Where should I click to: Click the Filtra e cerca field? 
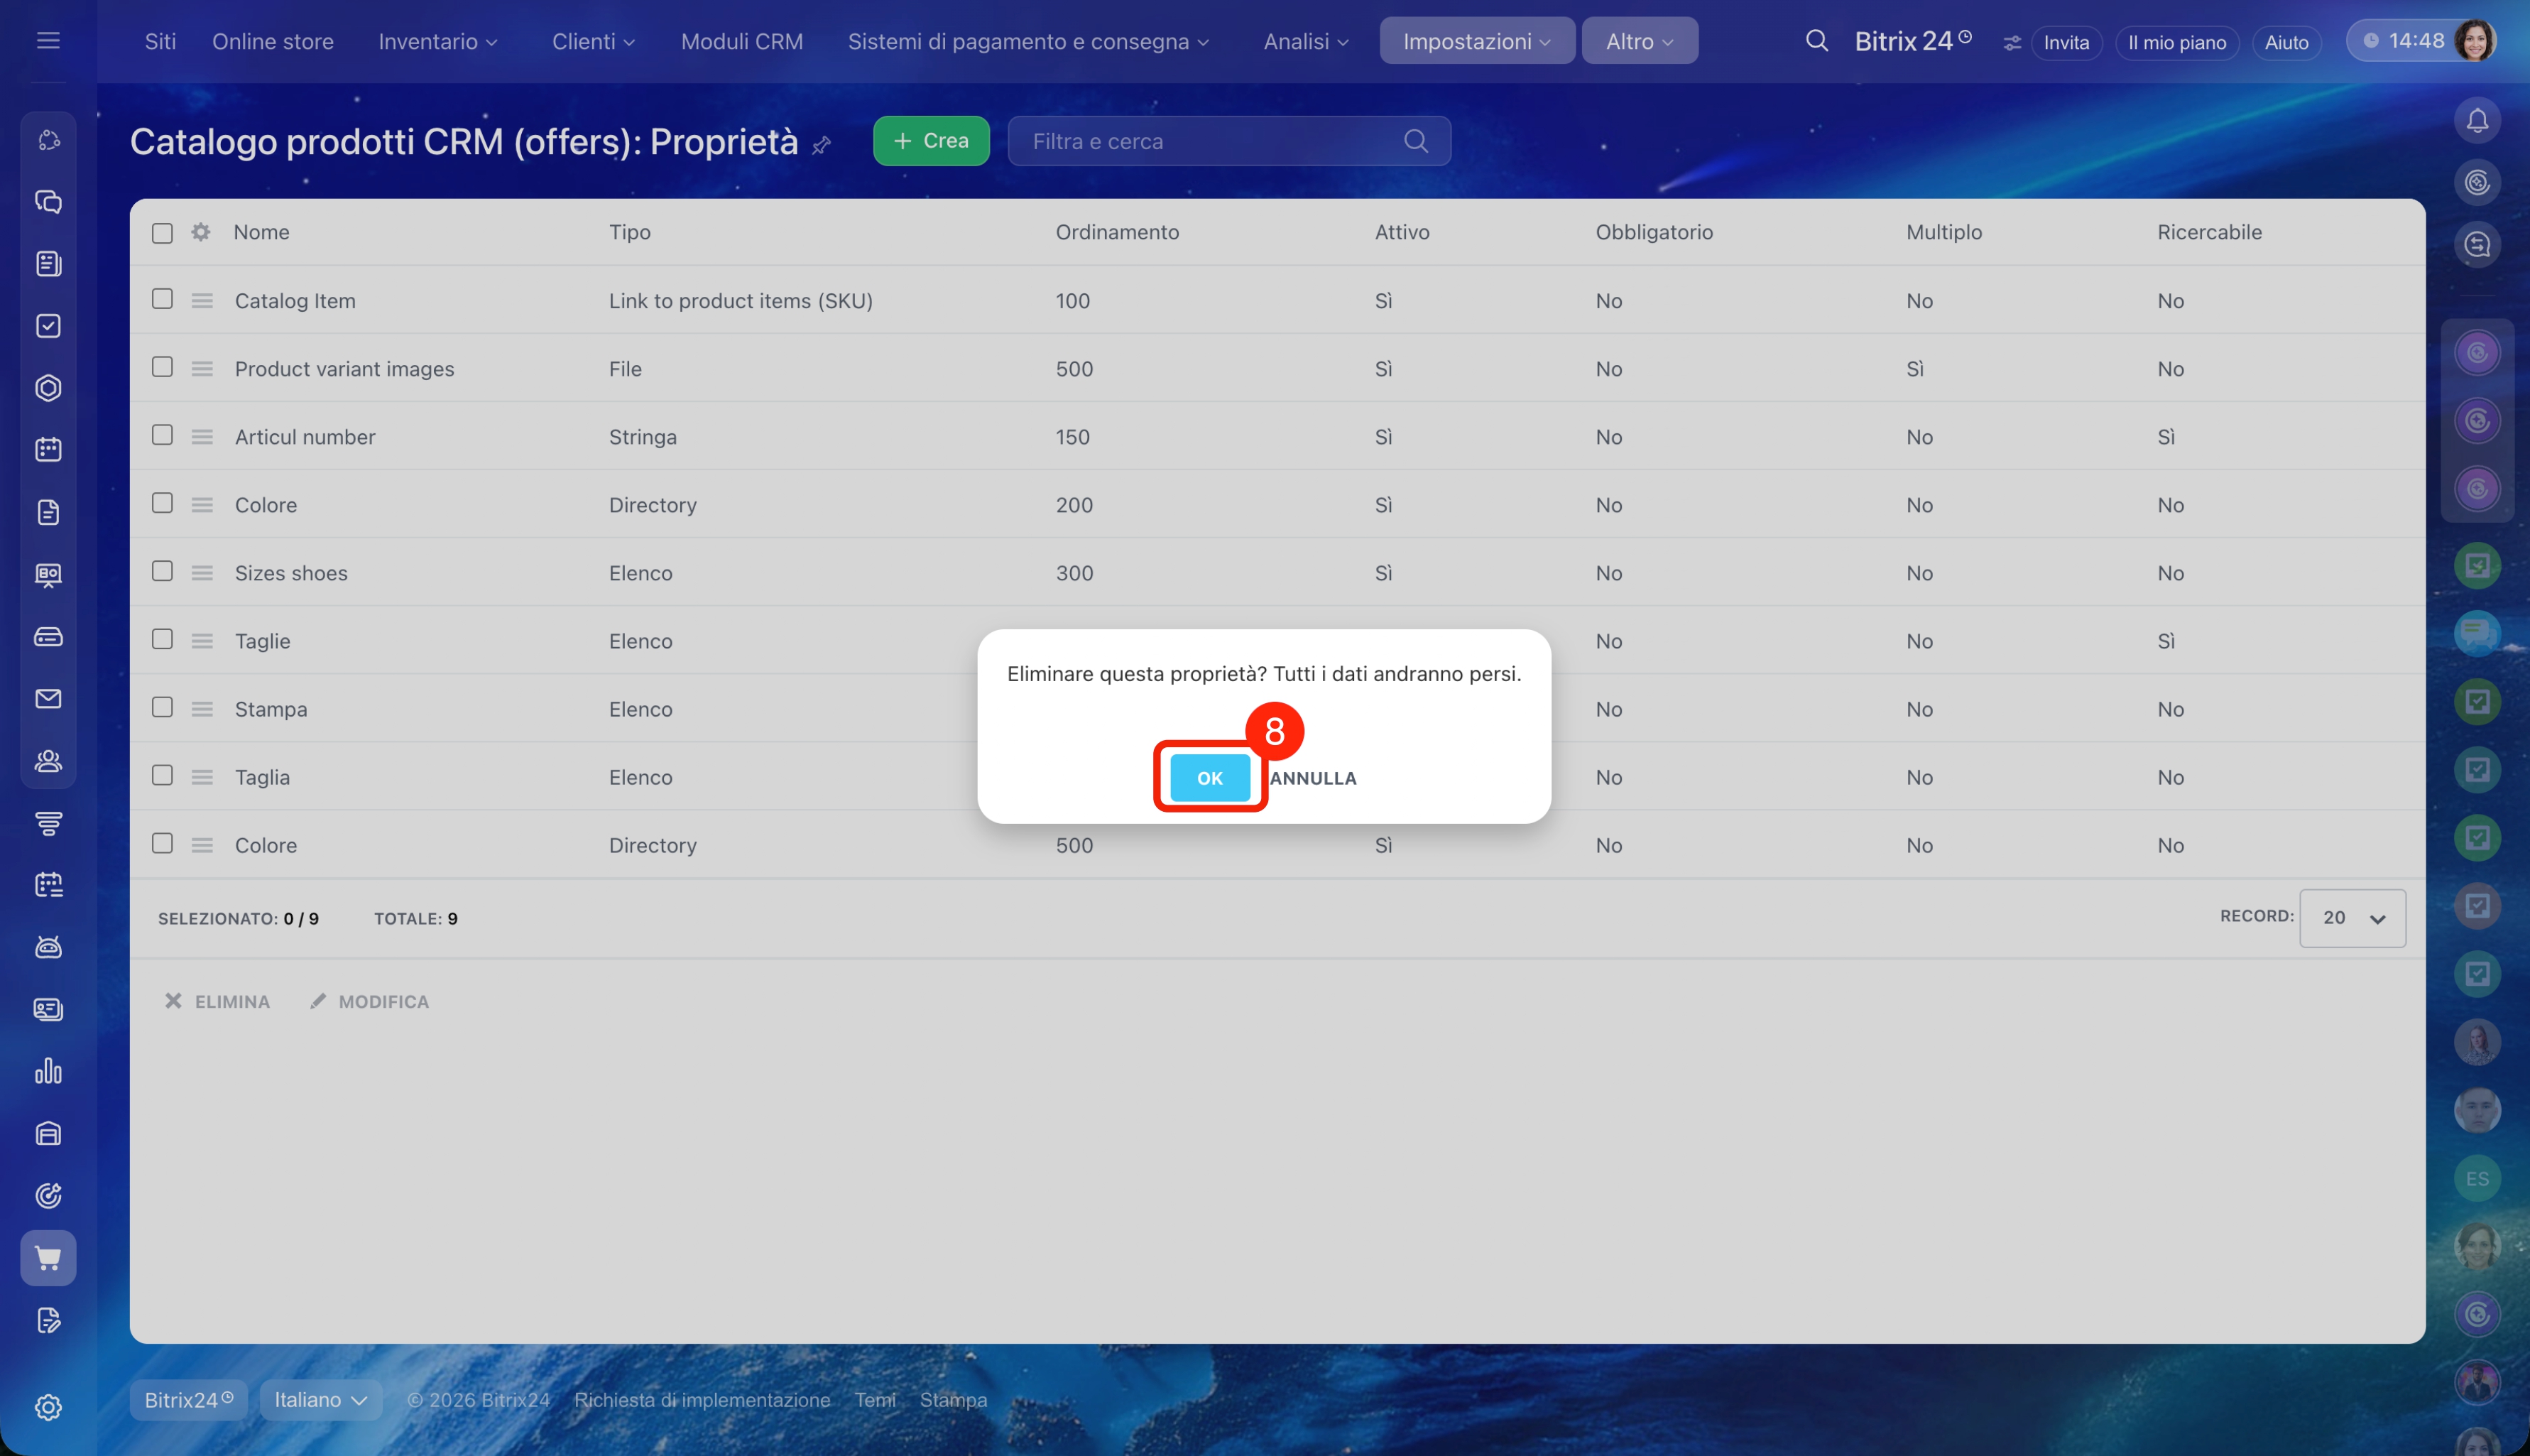click(x=1209, y=141)
